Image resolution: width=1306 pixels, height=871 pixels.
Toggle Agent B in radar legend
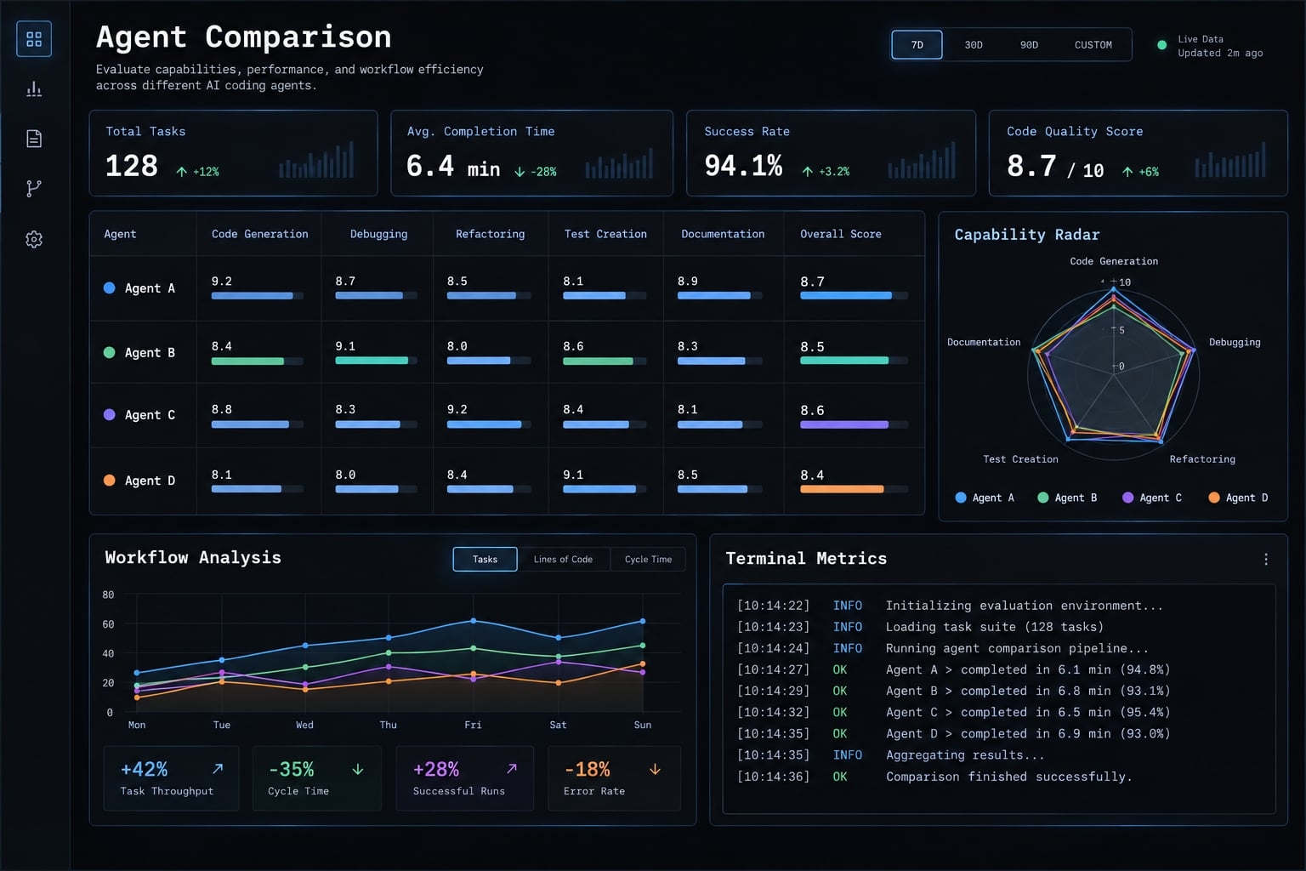click(1067, 498)
